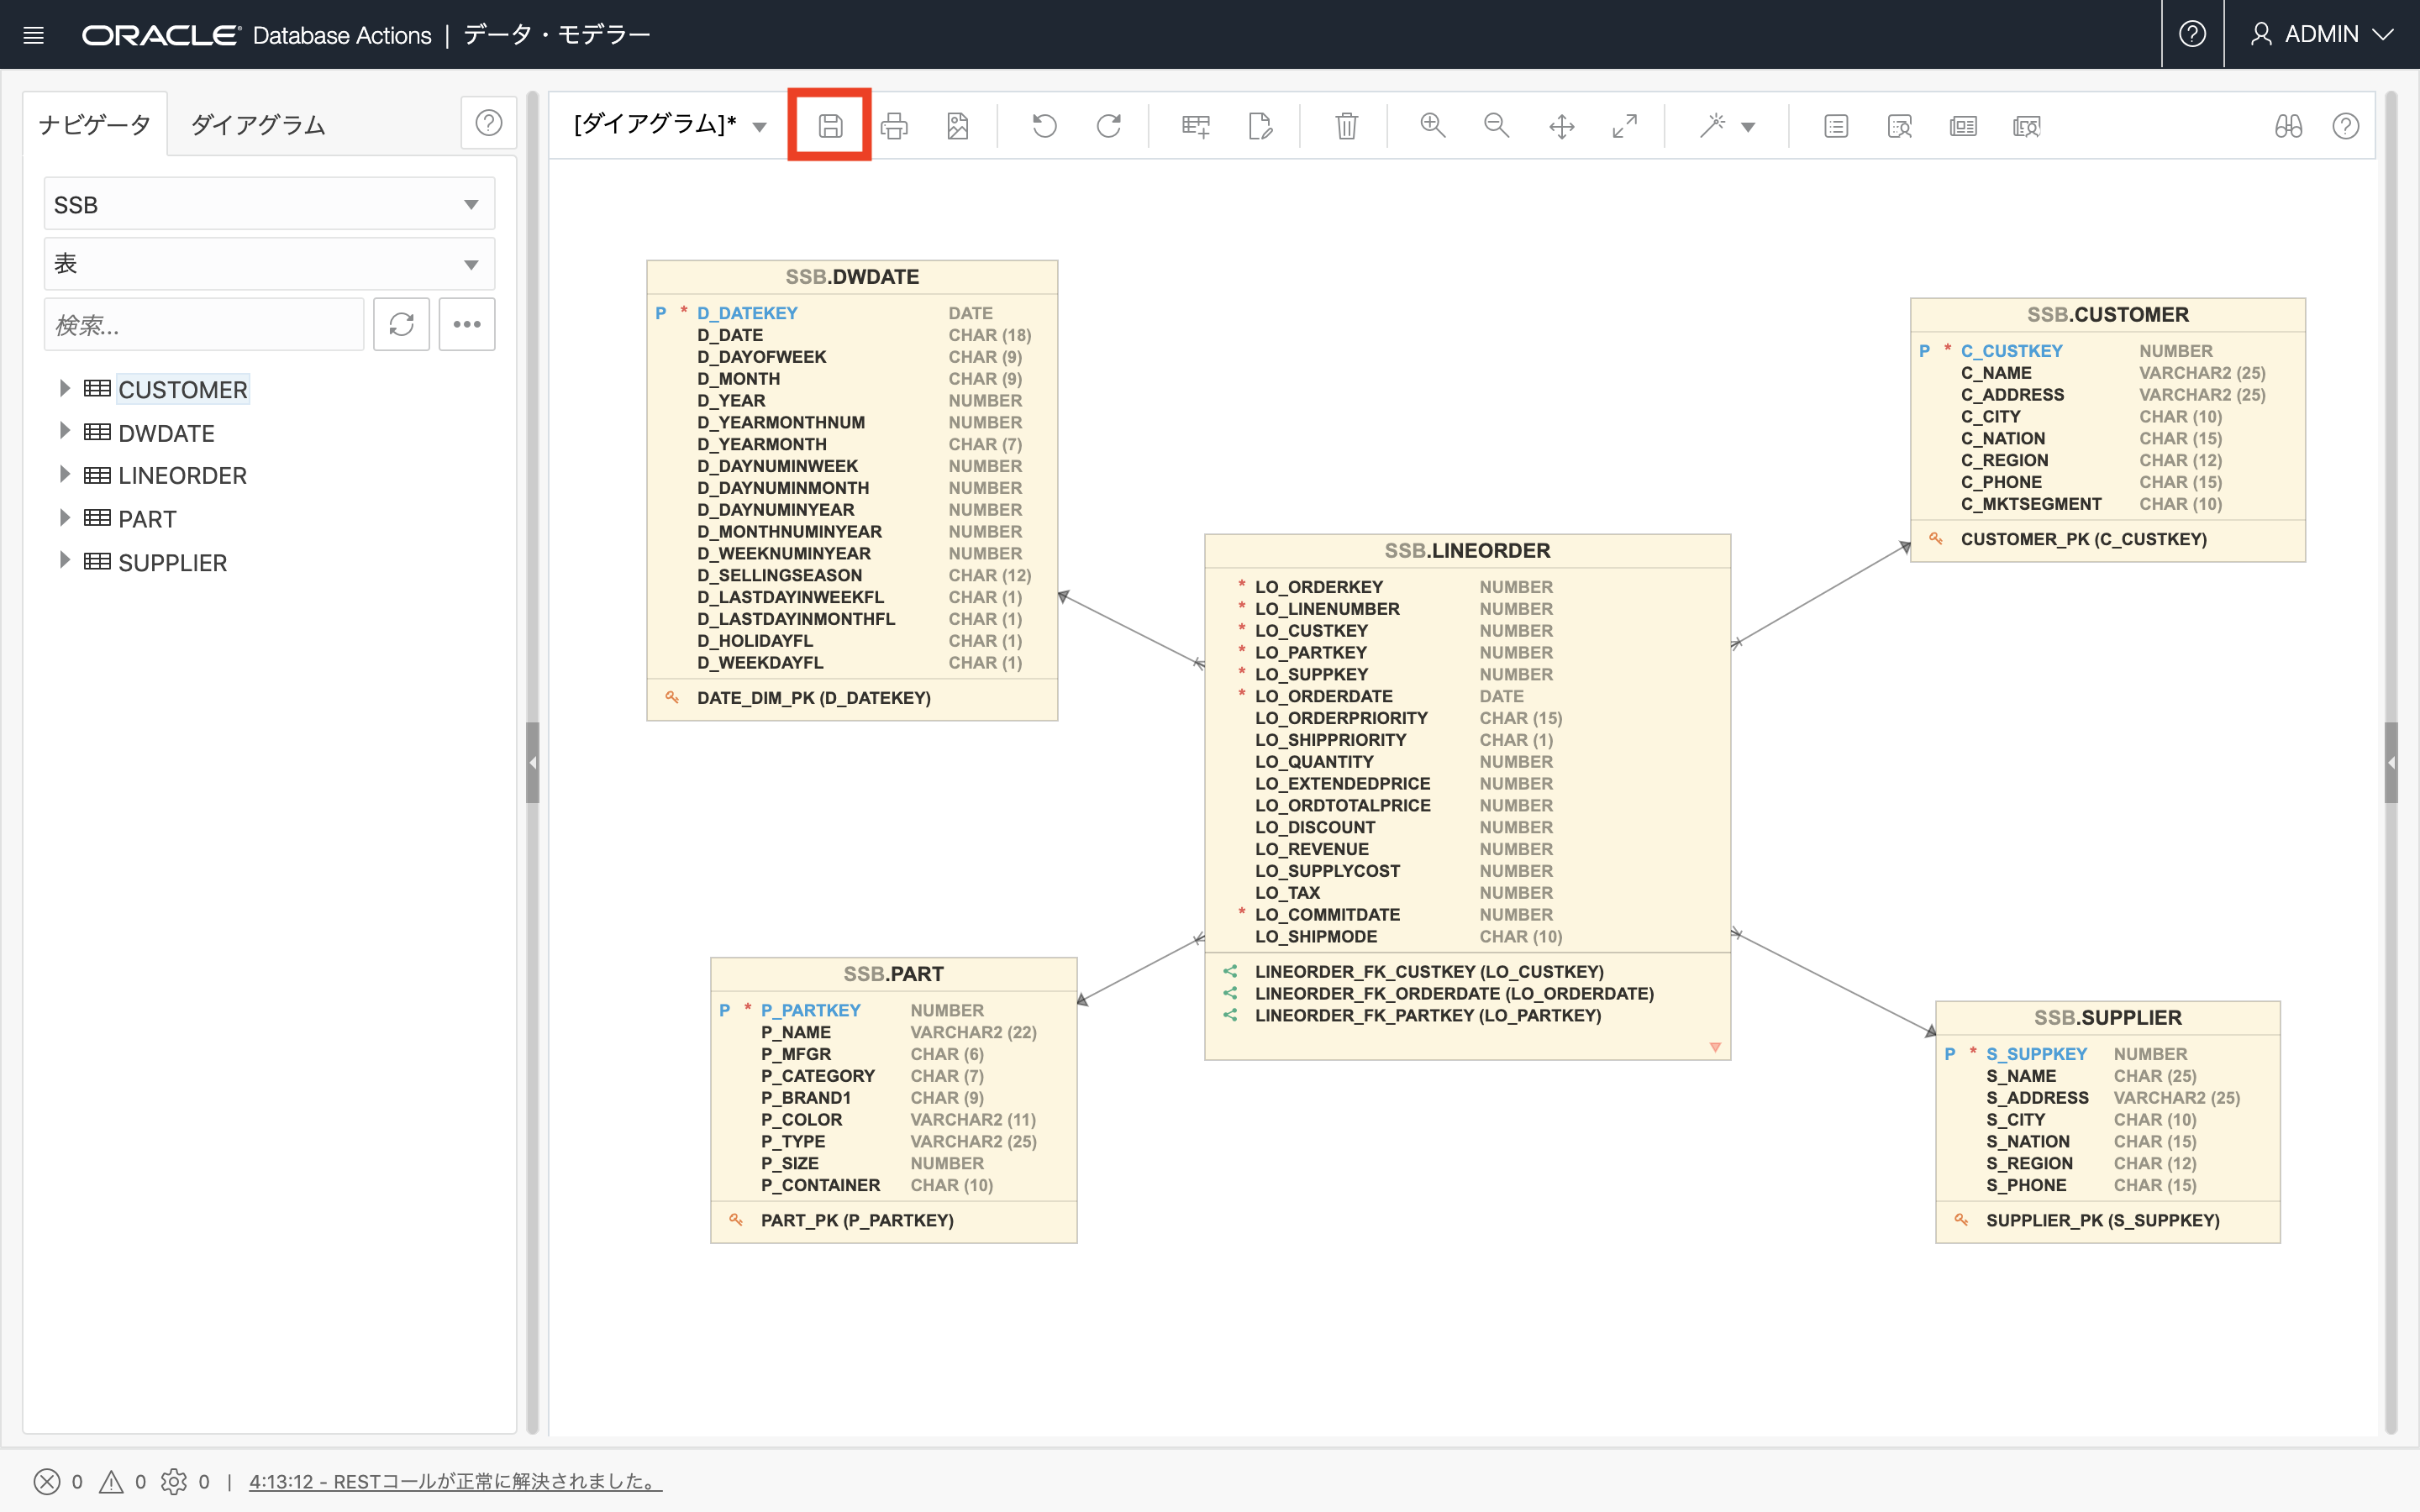Click the navigator search field
The height and width of the screenshot is (1512, 2420).
click(x=204, y=325)
